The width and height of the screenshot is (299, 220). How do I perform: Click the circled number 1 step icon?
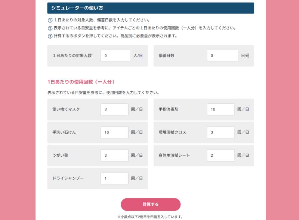[50, 20]
